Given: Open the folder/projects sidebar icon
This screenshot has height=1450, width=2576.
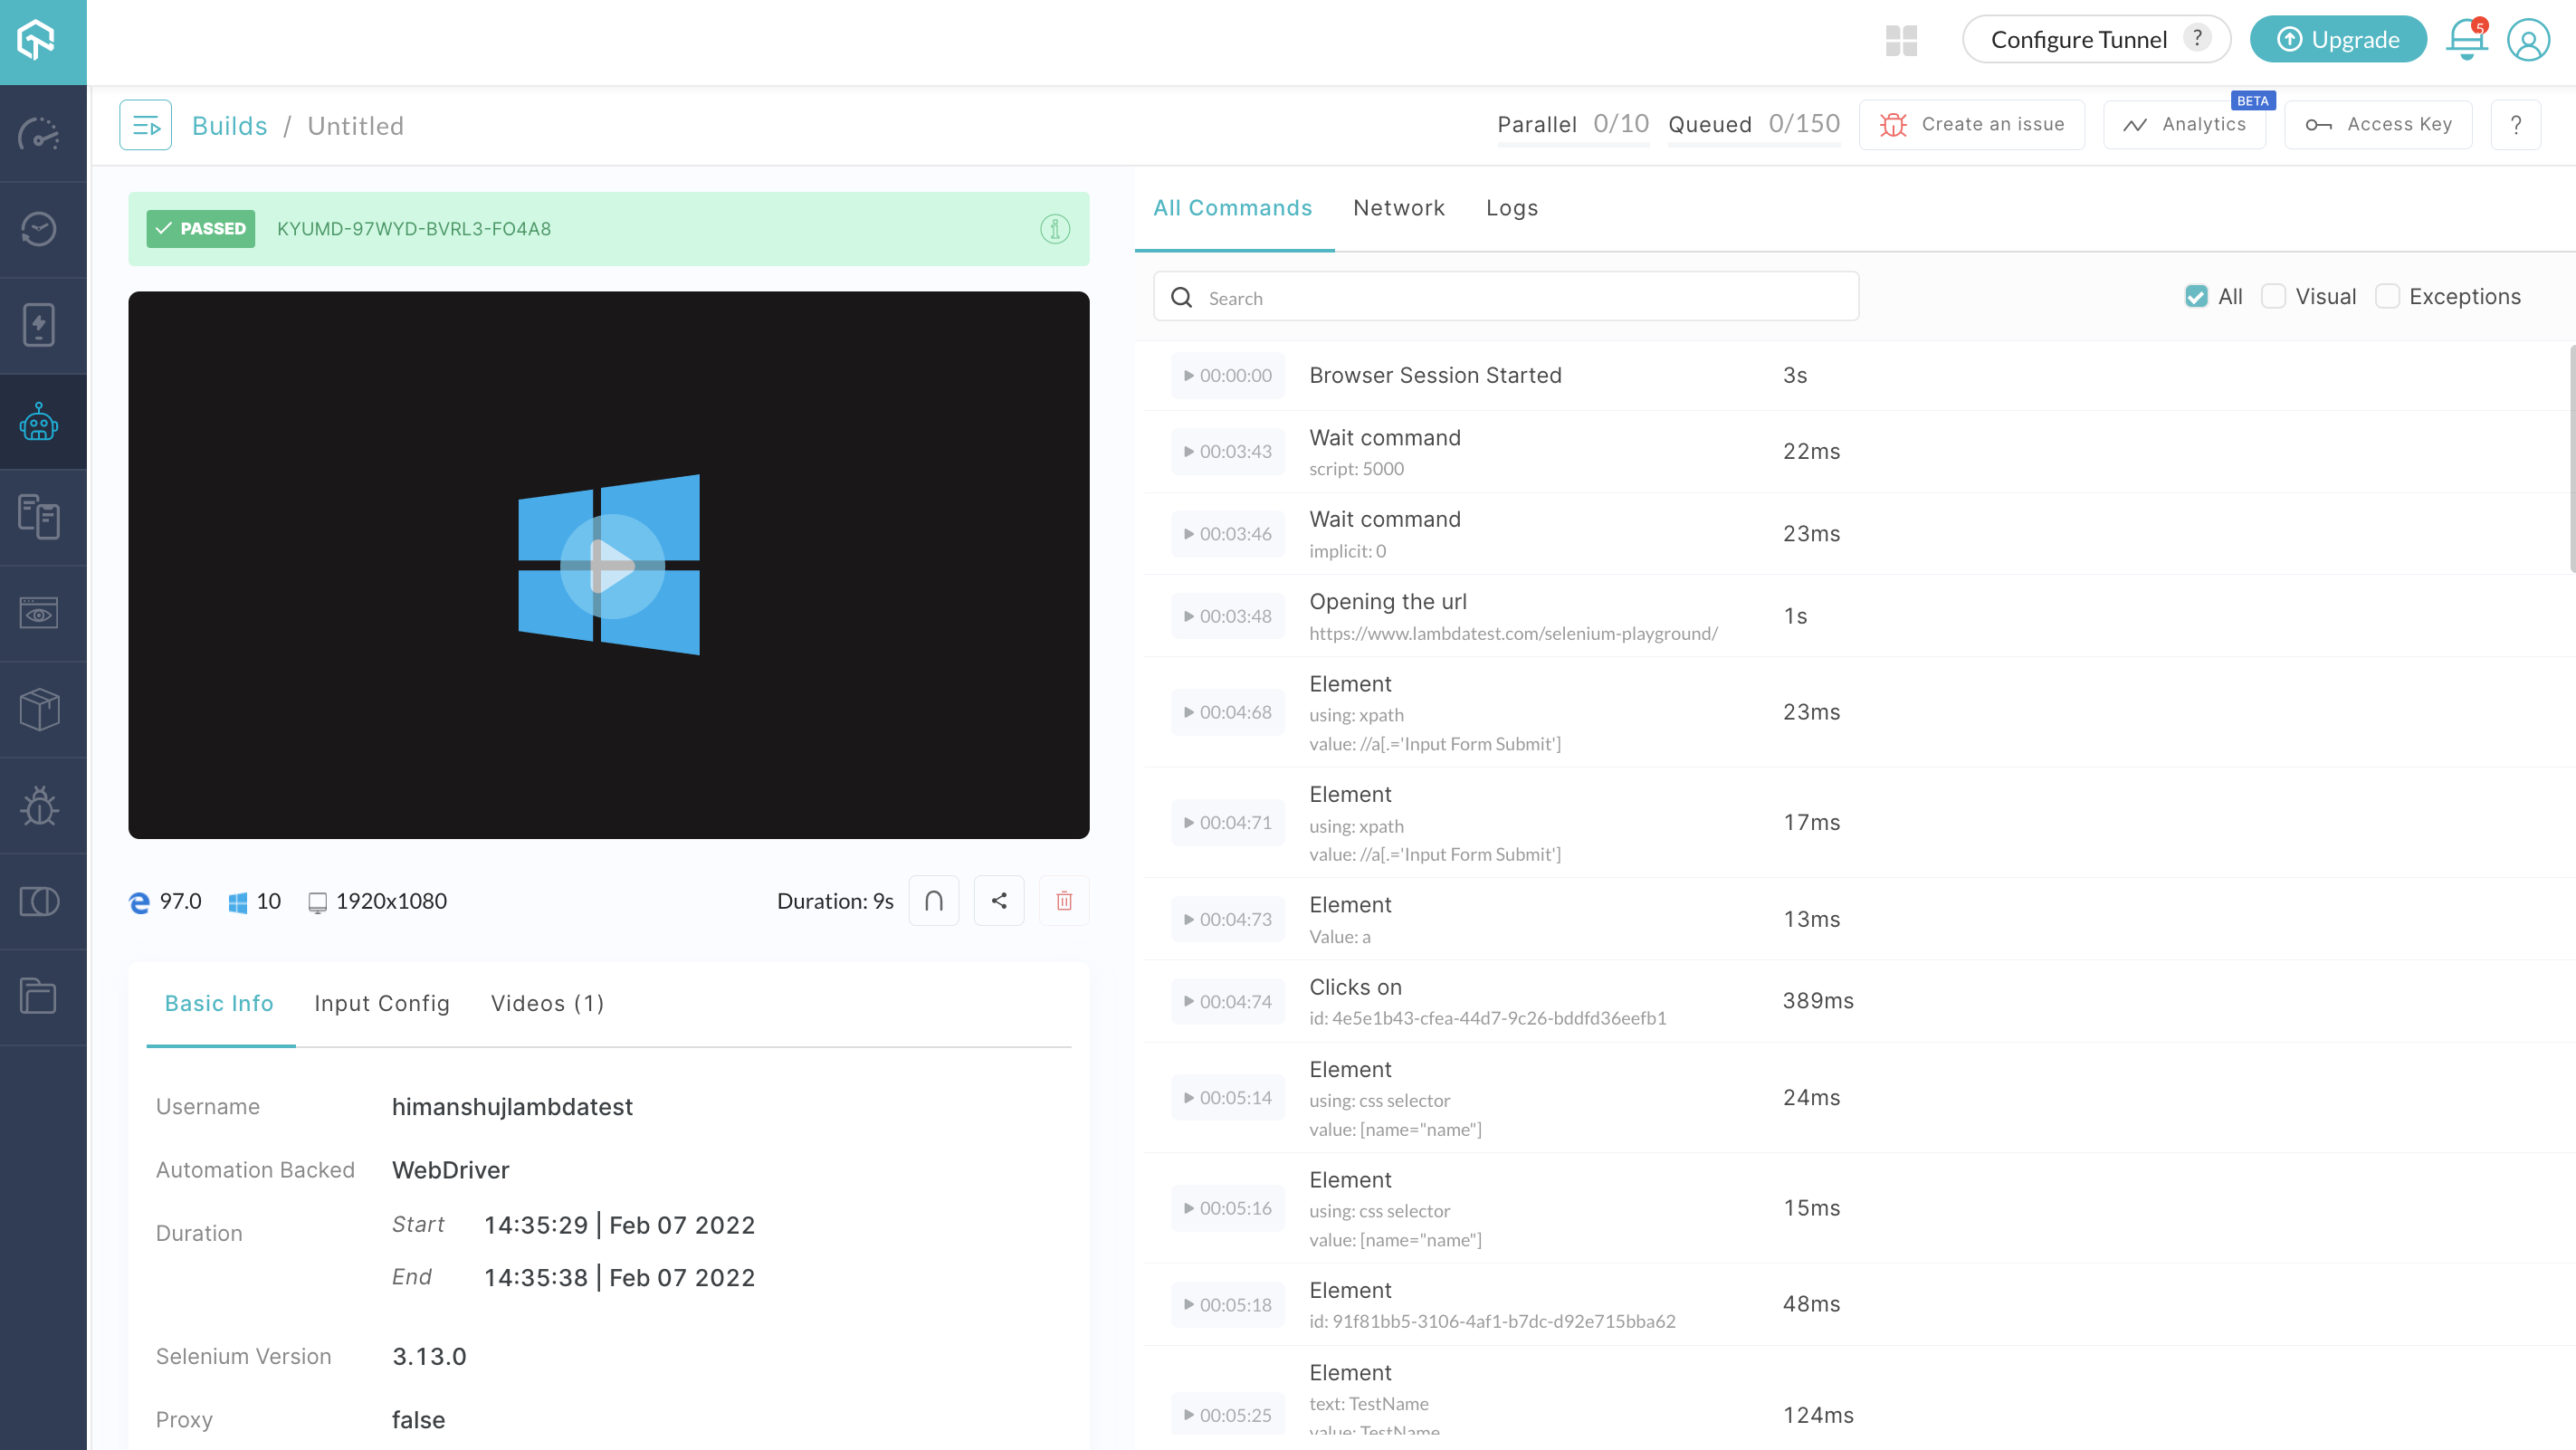Looking at the screenshot, I should pos(39,997).
